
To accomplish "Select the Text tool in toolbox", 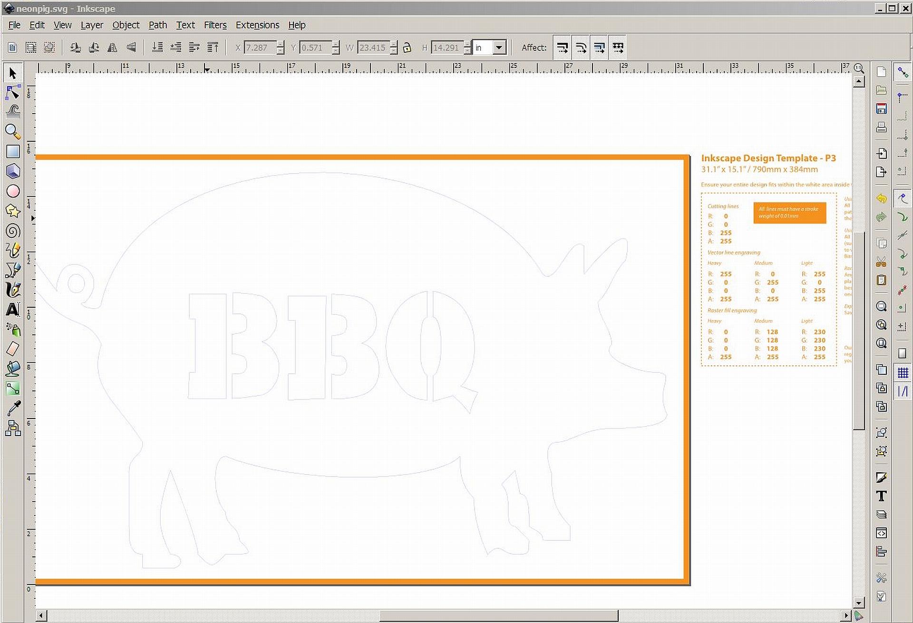I will [x=13, y=310].
